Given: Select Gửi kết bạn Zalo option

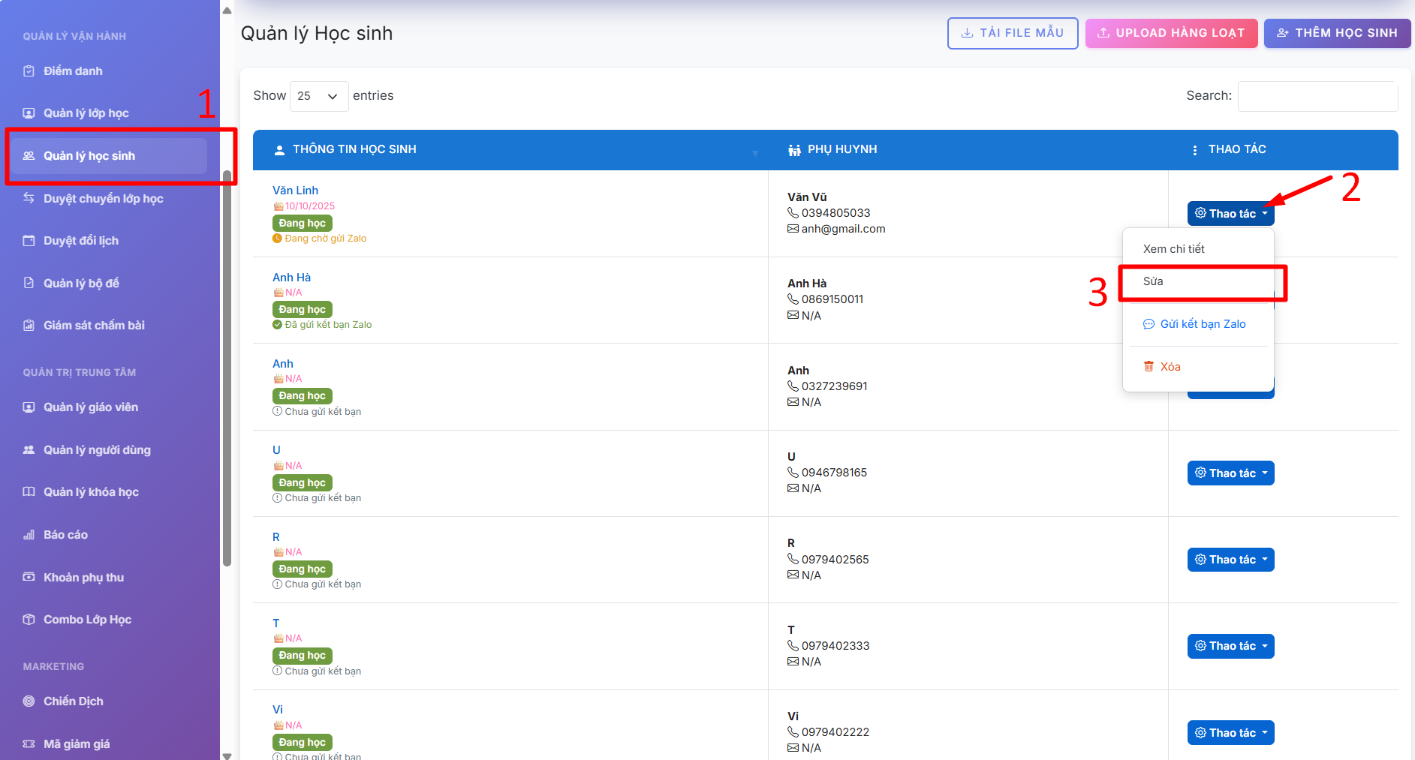Looking at the screenshot, I should click(1202, 324).
